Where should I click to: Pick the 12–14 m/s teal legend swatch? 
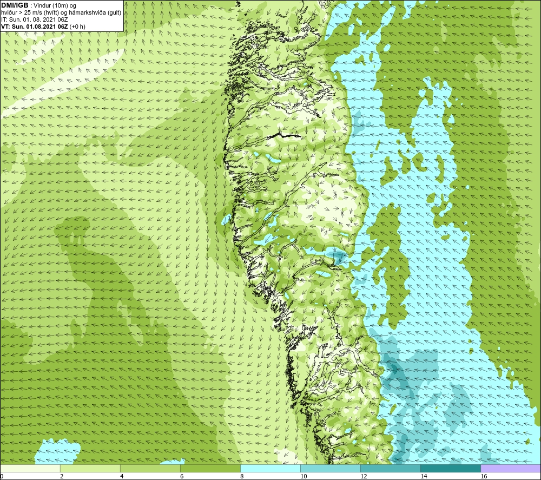390,468
